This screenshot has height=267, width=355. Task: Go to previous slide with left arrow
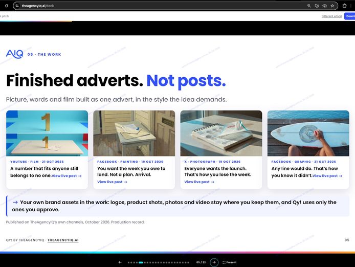click(120, 262)
